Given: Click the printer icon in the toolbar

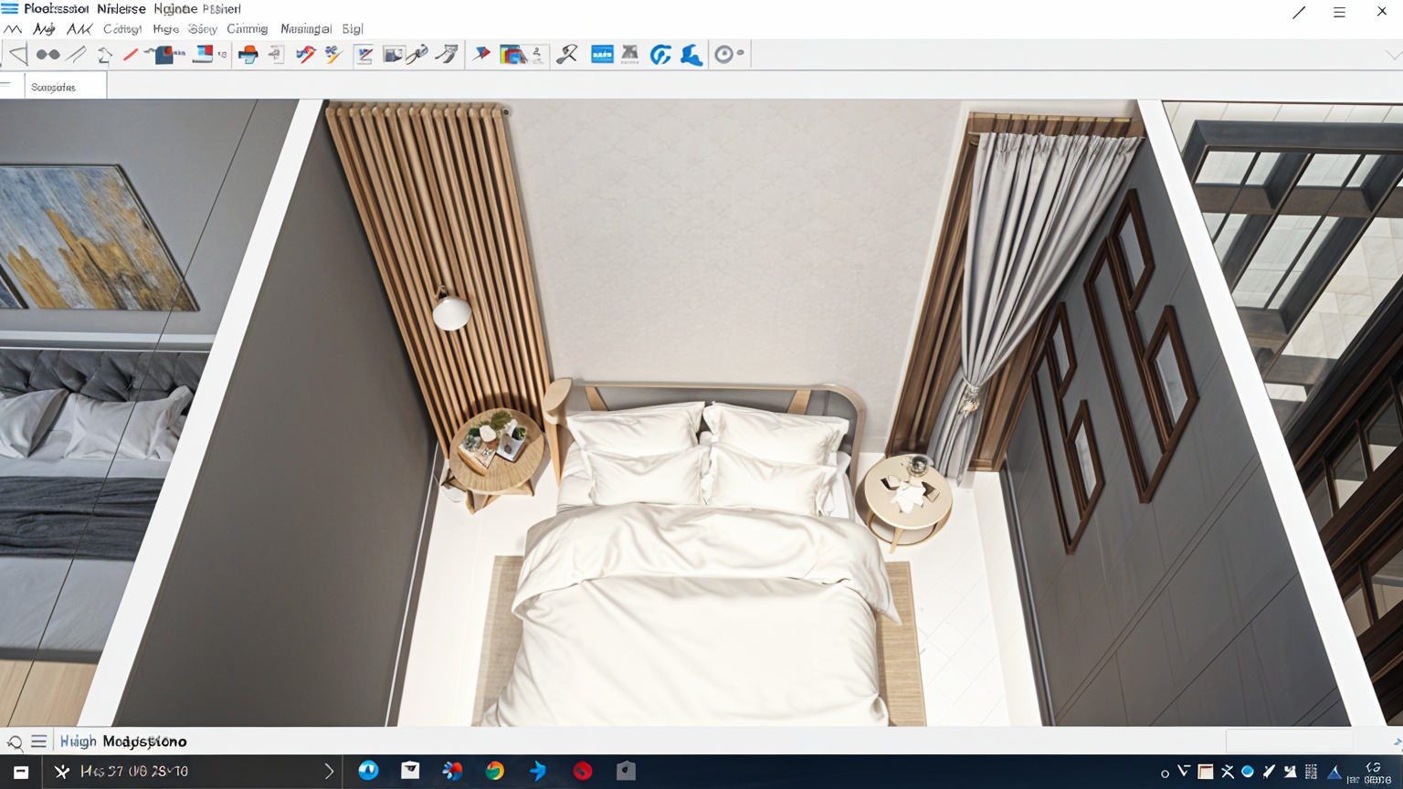Looking at the screenshot, I should click(248, 55).
